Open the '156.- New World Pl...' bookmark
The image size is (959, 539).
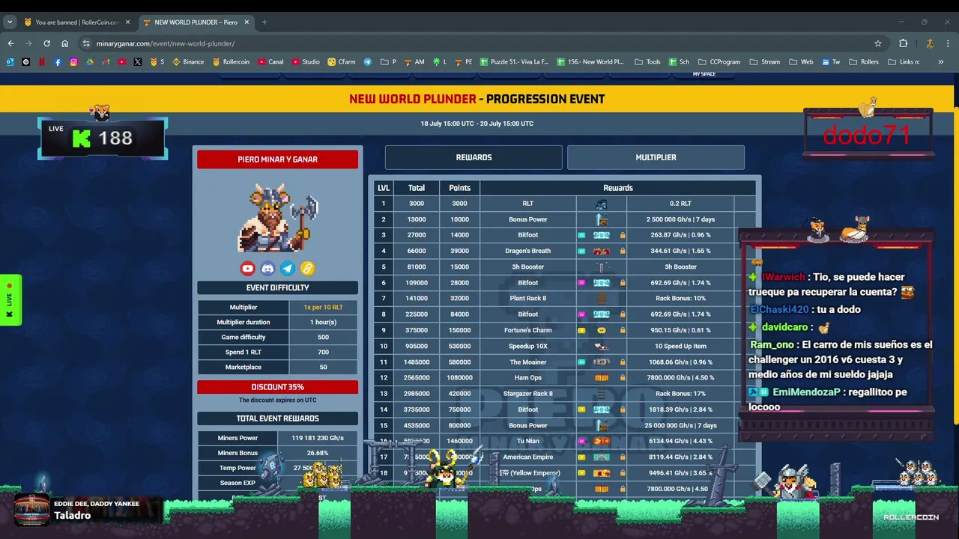(x=590, y=62)
